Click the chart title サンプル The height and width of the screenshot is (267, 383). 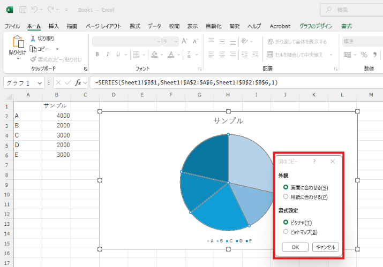(x=228, y=121)
